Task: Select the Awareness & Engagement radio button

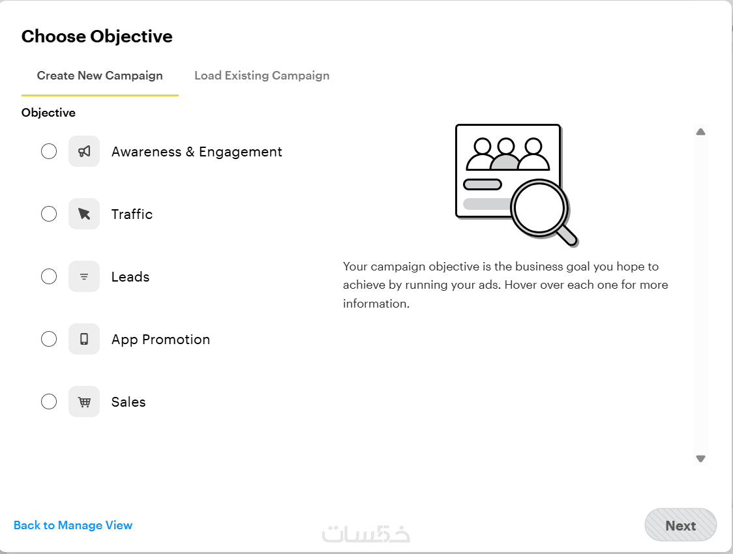Action: [49, 151]
